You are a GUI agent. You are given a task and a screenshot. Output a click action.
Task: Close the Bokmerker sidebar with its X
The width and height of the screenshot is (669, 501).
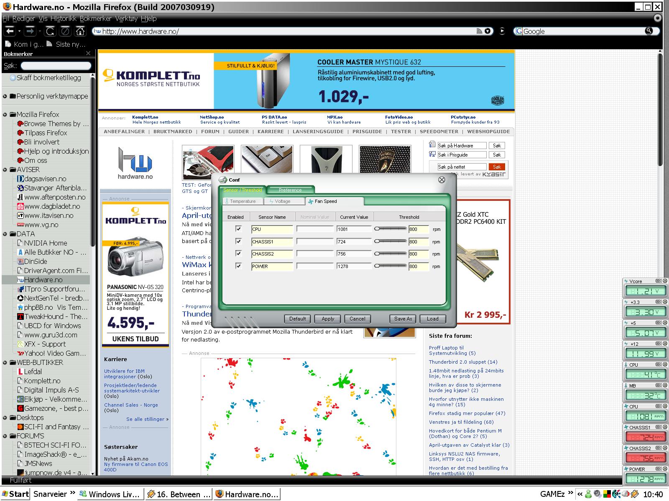[x=88, y=53]
